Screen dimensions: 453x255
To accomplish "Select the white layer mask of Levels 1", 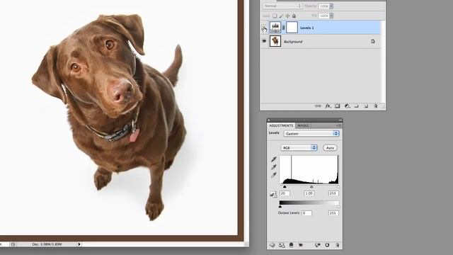I will tap(292, 28).
